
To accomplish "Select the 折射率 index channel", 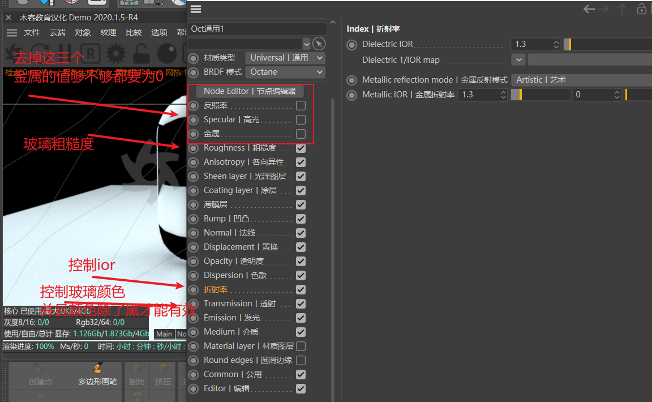I will tap(216, 290).
